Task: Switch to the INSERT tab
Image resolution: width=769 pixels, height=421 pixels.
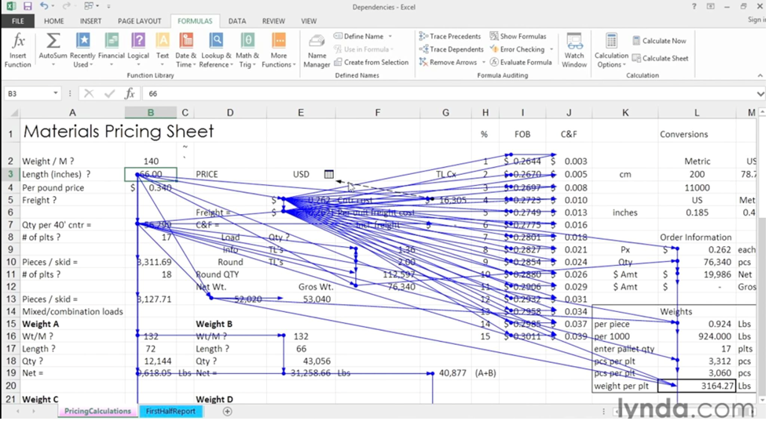Action: click(91, 21)
